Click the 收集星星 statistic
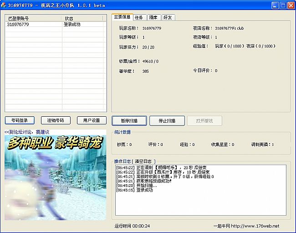The height and width of the screenshot is (233, 296). [x=223, y=145]
